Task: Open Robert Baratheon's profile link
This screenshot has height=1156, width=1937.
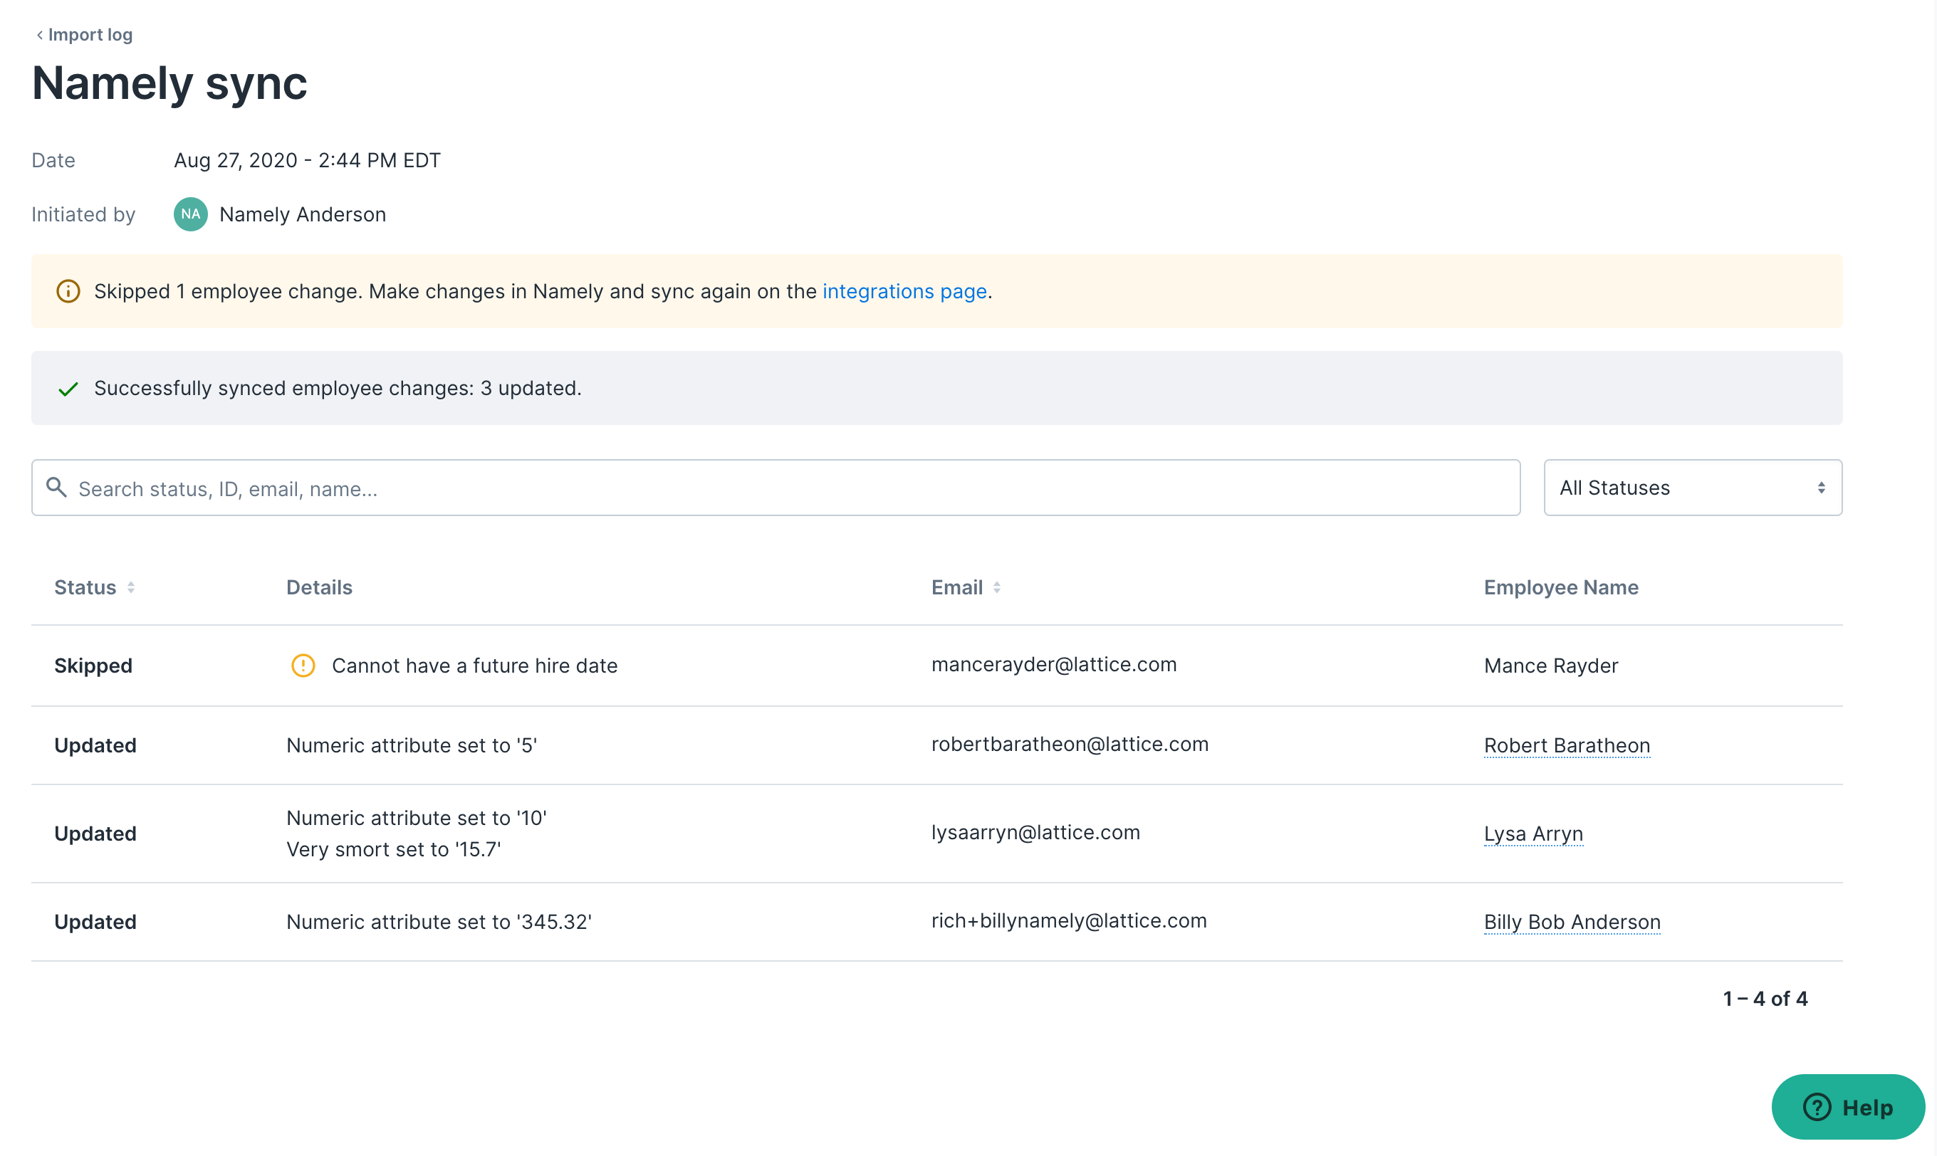Action: pos(1567,745)
